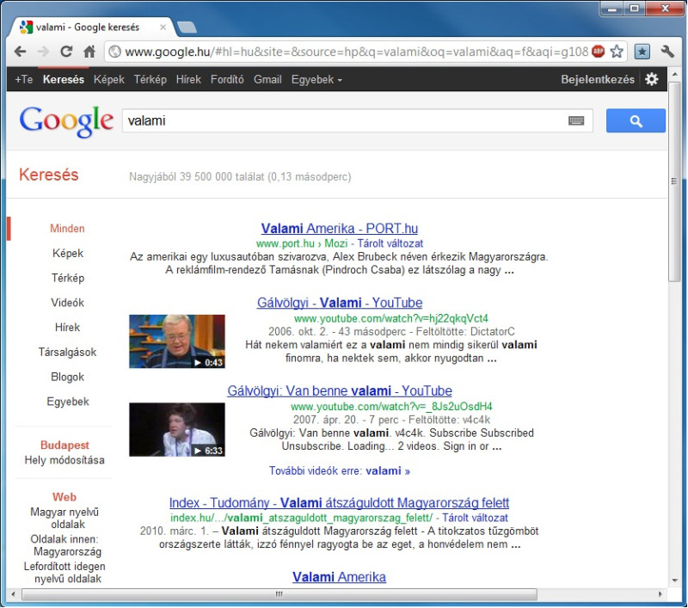The image size is (688, 608).
Task: Play the 0:43 Gálvölgyi video thumbnail
Action: pyautogui.click(x=177, y=341)
